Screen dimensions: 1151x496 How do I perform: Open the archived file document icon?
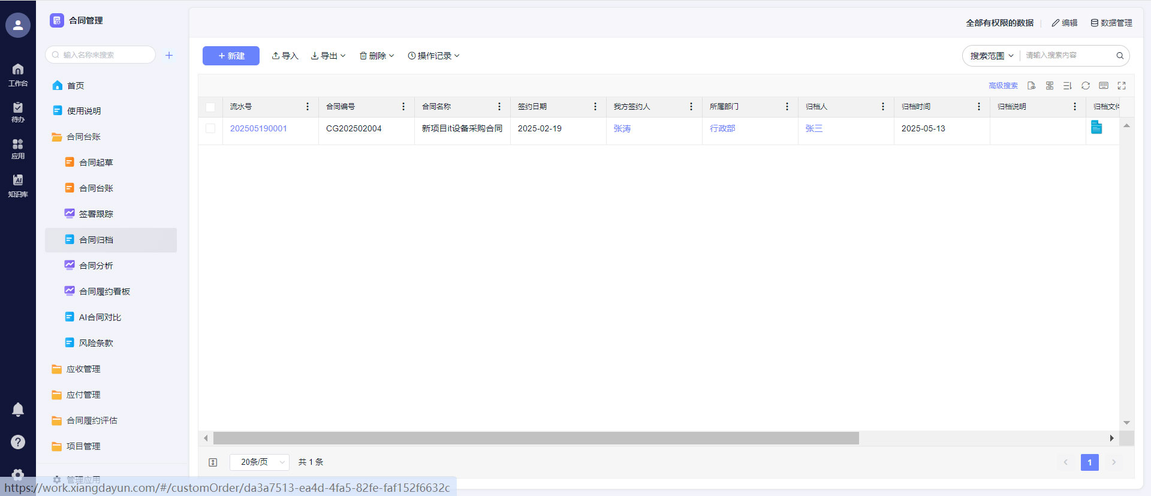click(x=1096, y=127)
